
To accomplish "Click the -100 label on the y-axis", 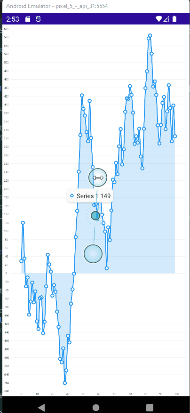I will tap(6, 315).
